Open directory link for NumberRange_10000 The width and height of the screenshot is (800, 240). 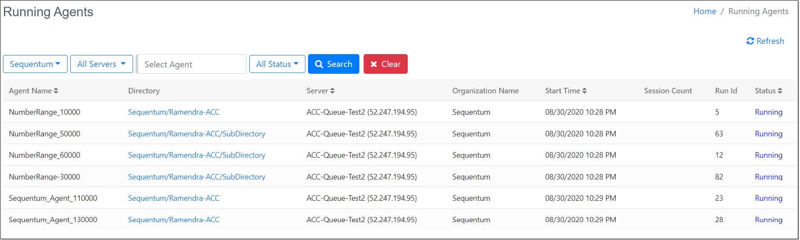tap(174, 112)
